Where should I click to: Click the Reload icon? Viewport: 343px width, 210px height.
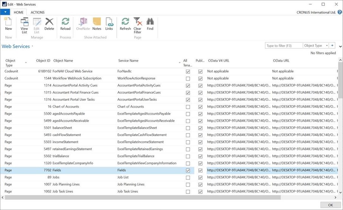click(x=65, y=24)
